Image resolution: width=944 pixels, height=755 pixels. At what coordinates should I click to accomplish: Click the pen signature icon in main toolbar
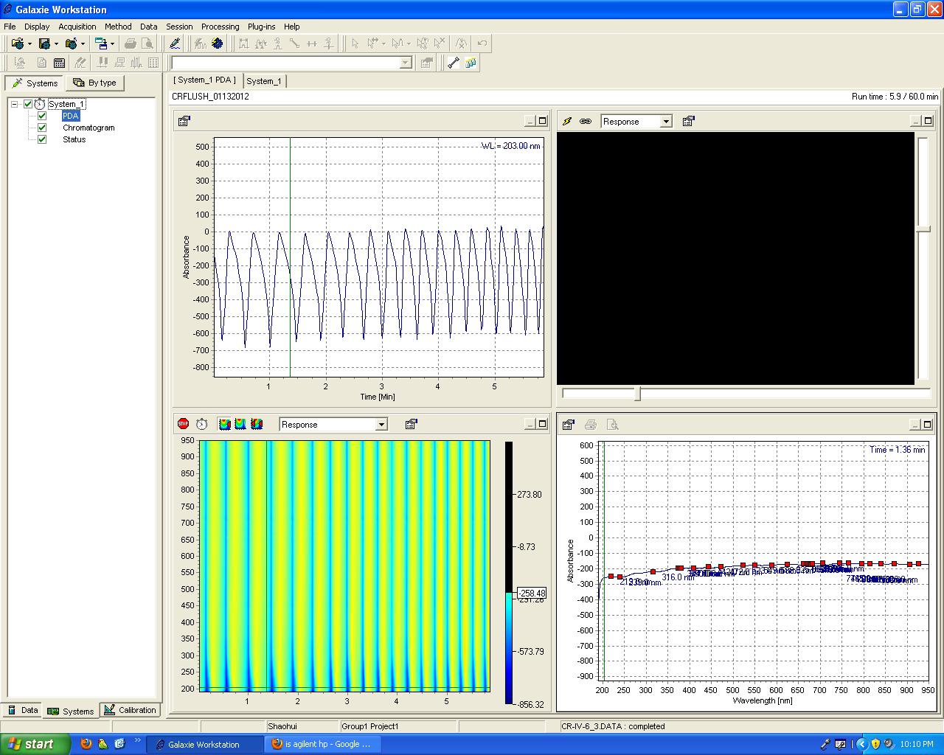click(175, 44)
